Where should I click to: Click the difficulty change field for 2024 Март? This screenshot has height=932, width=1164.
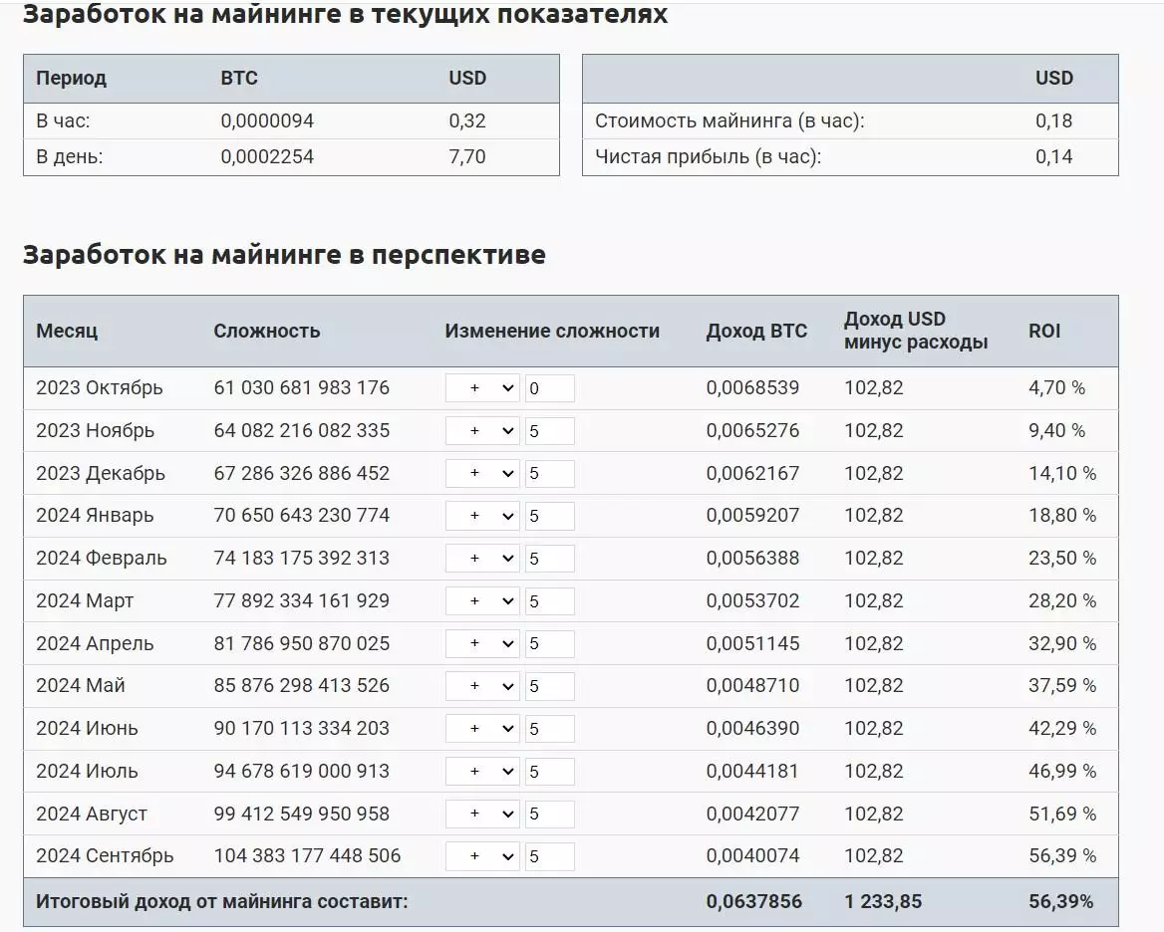[x=550, y=601]
